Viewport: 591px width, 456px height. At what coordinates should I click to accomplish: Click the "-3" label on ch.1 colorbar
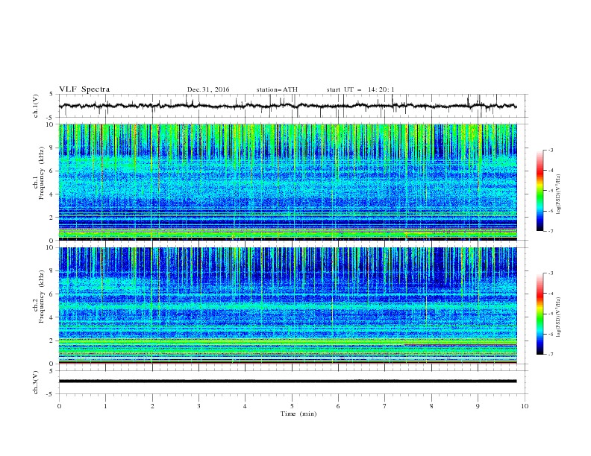coord(551,150)
